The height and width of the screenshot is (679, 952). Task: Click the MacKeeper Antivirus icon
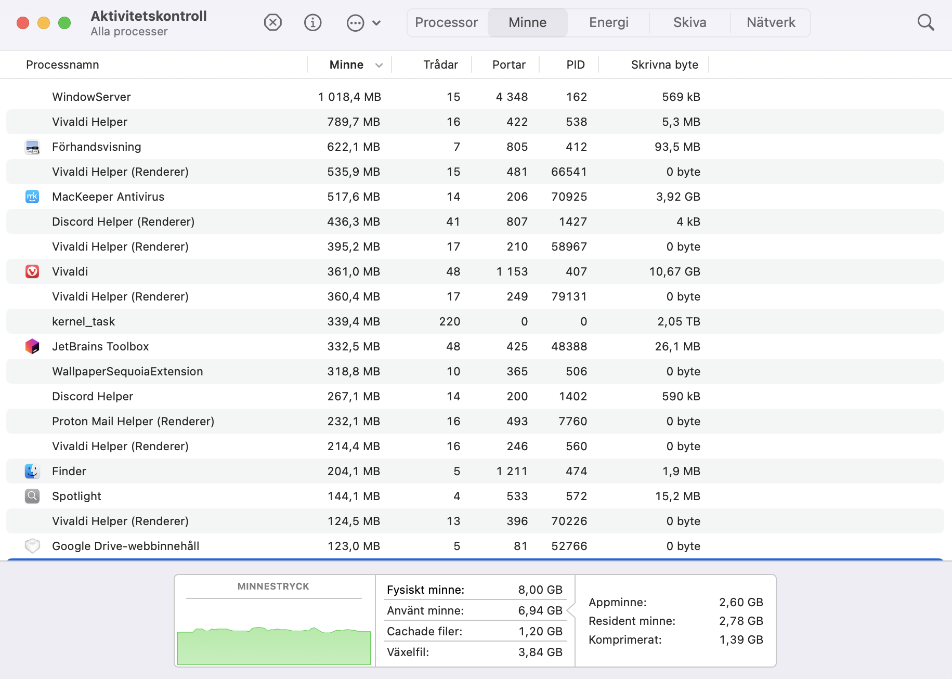(32, 197)
